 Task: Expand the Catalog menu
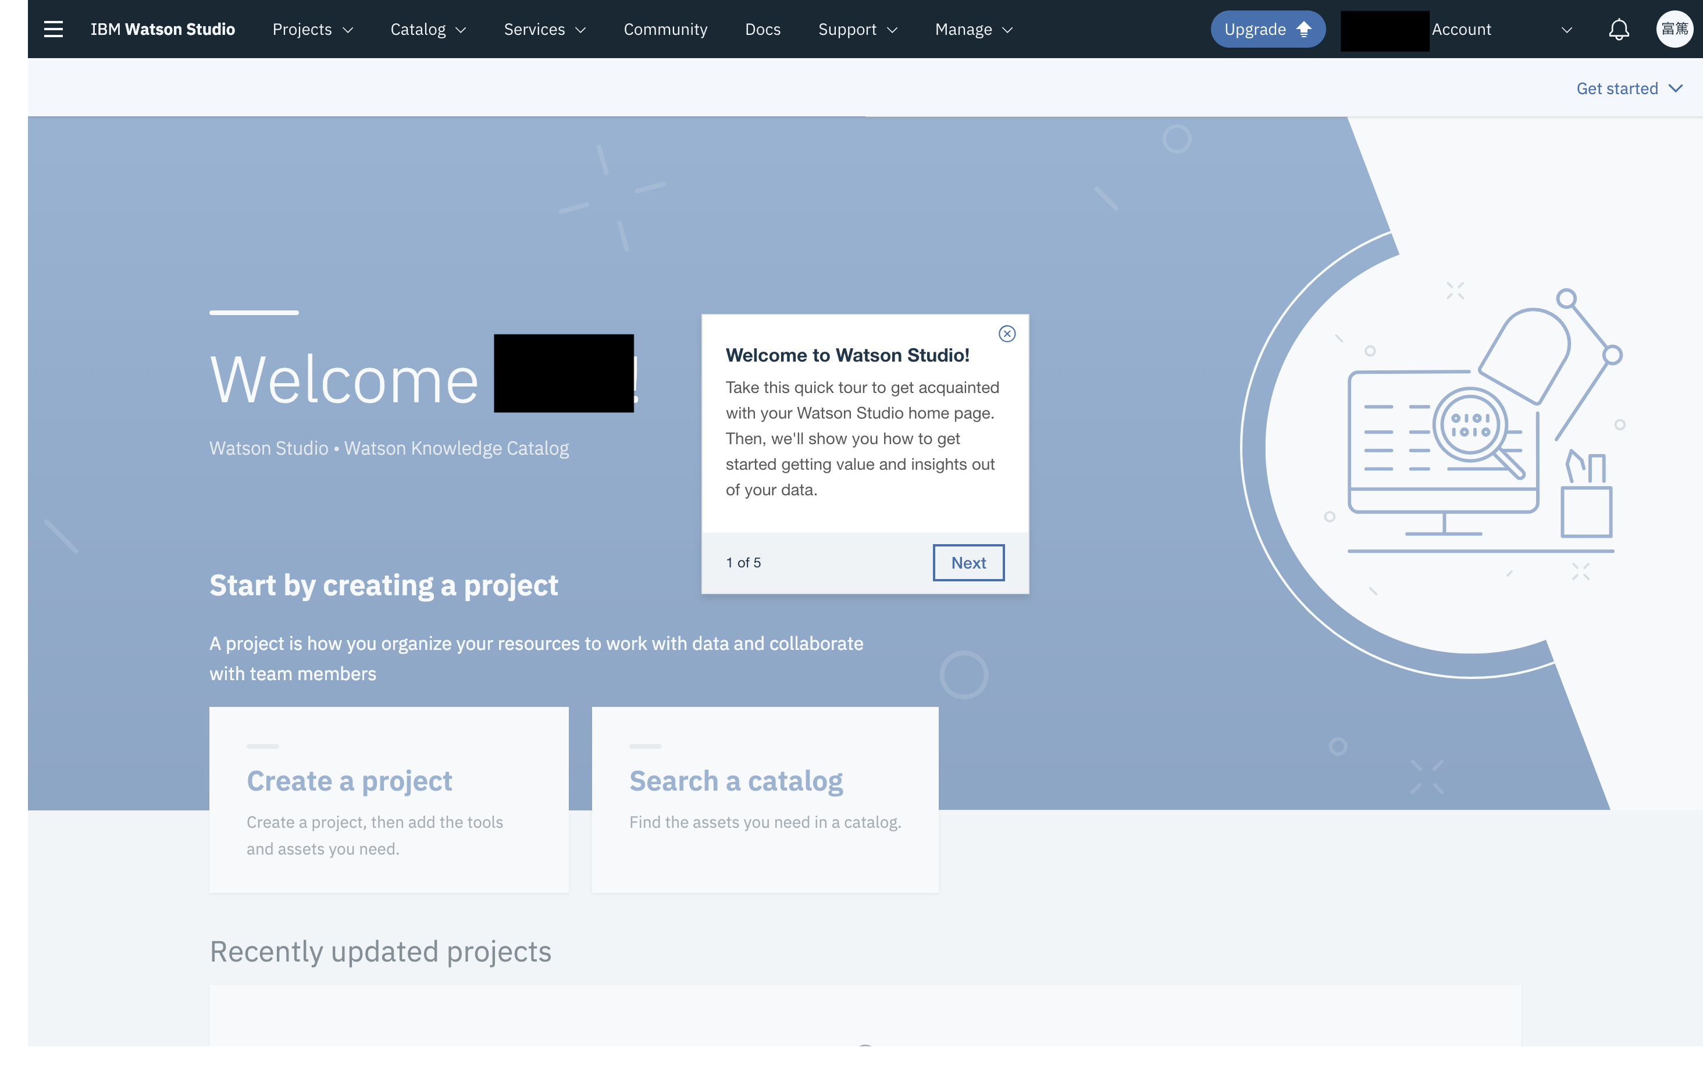tap(428, 29)
